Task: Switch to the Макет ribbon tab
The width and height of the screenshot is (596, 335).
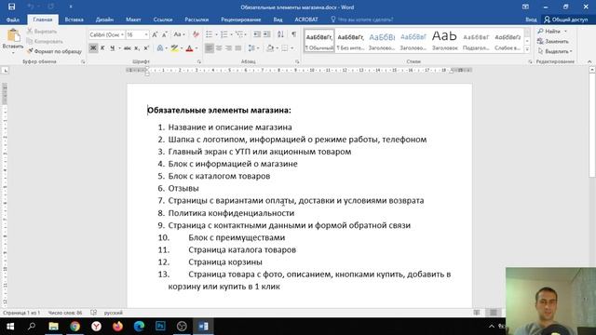Action: click(x=133, y=20)
